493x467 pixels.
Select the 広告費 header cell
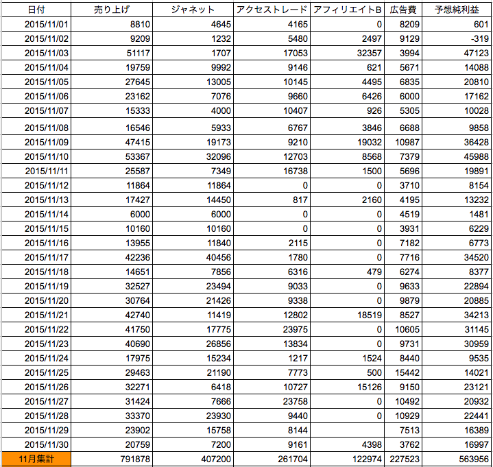pos(403,10)
